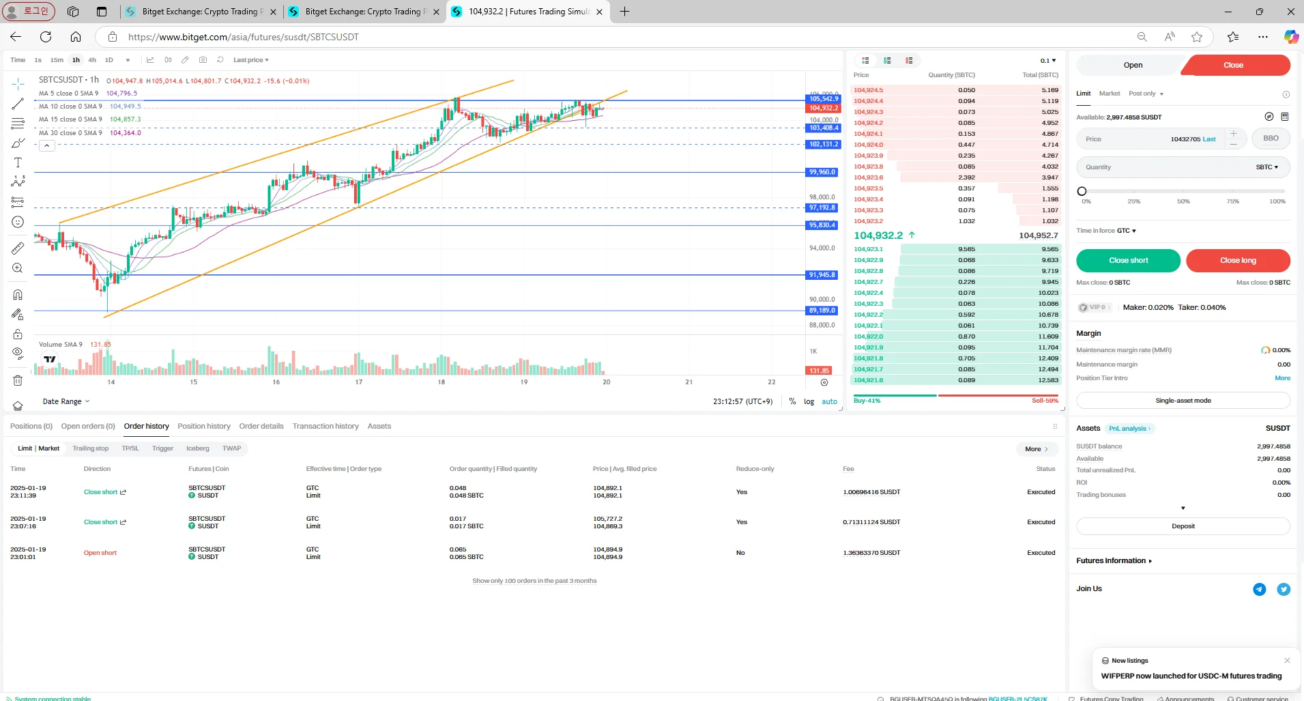Click the magnet mode icon
The height and width of the screenshot is (701, 1304).
point(18,295)
